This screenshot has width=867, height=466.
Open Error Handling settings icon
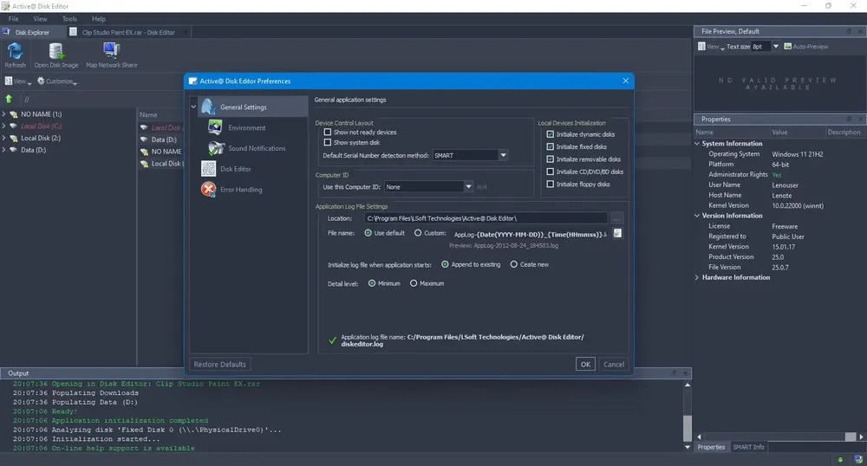coord(208,190)
